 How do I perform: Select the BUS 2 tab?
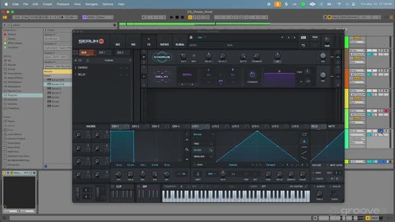pos(121,52)
